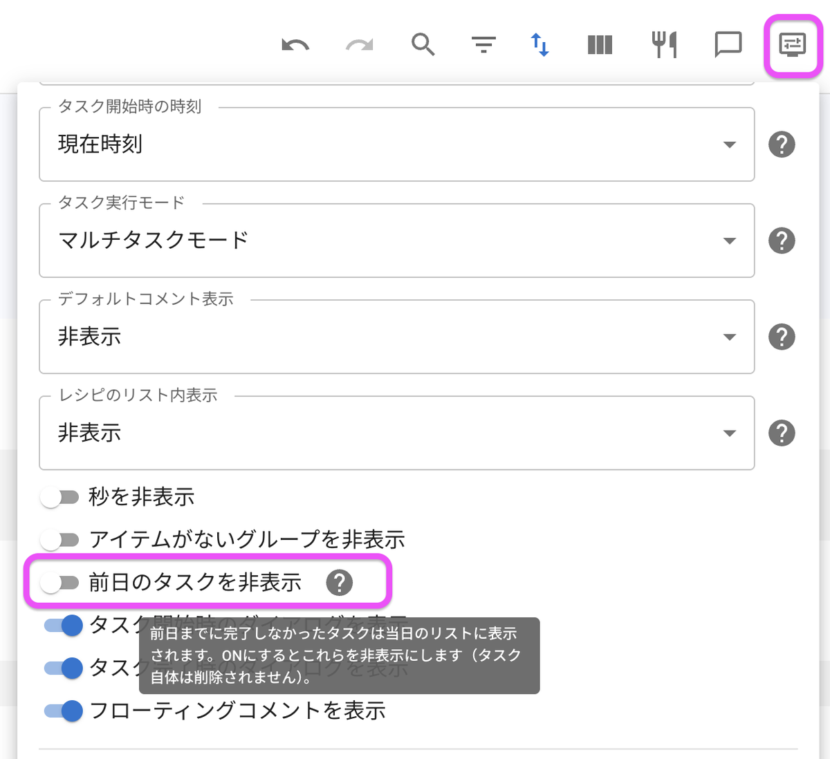The width and height of the screenshot is (830, 759).
Task: Open タスク開始時の時刻 dropdown showing 現在時刻
Action: pyautogui.click(x=396, y=144)
